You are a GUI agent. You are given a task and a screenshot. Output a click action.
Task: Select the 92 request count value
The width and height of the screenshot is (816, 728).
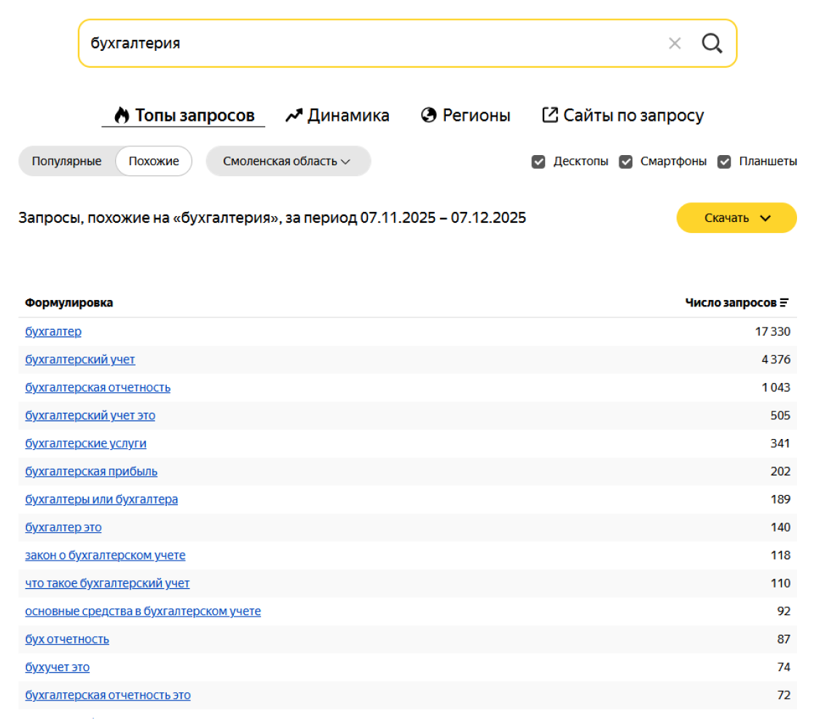pyautogui.click(x=784, y=612)
